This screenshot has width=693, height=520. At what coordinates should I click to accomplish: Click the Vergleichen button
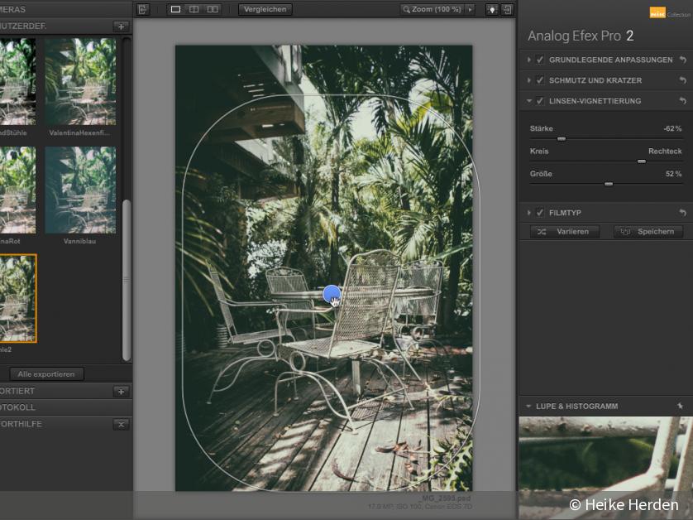(x=265, y=9)
